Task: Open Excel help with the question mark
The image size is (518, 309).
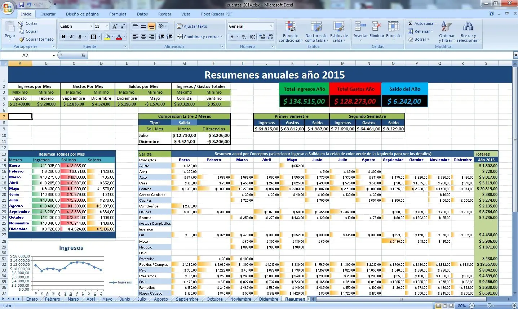Action: (491, 14)
